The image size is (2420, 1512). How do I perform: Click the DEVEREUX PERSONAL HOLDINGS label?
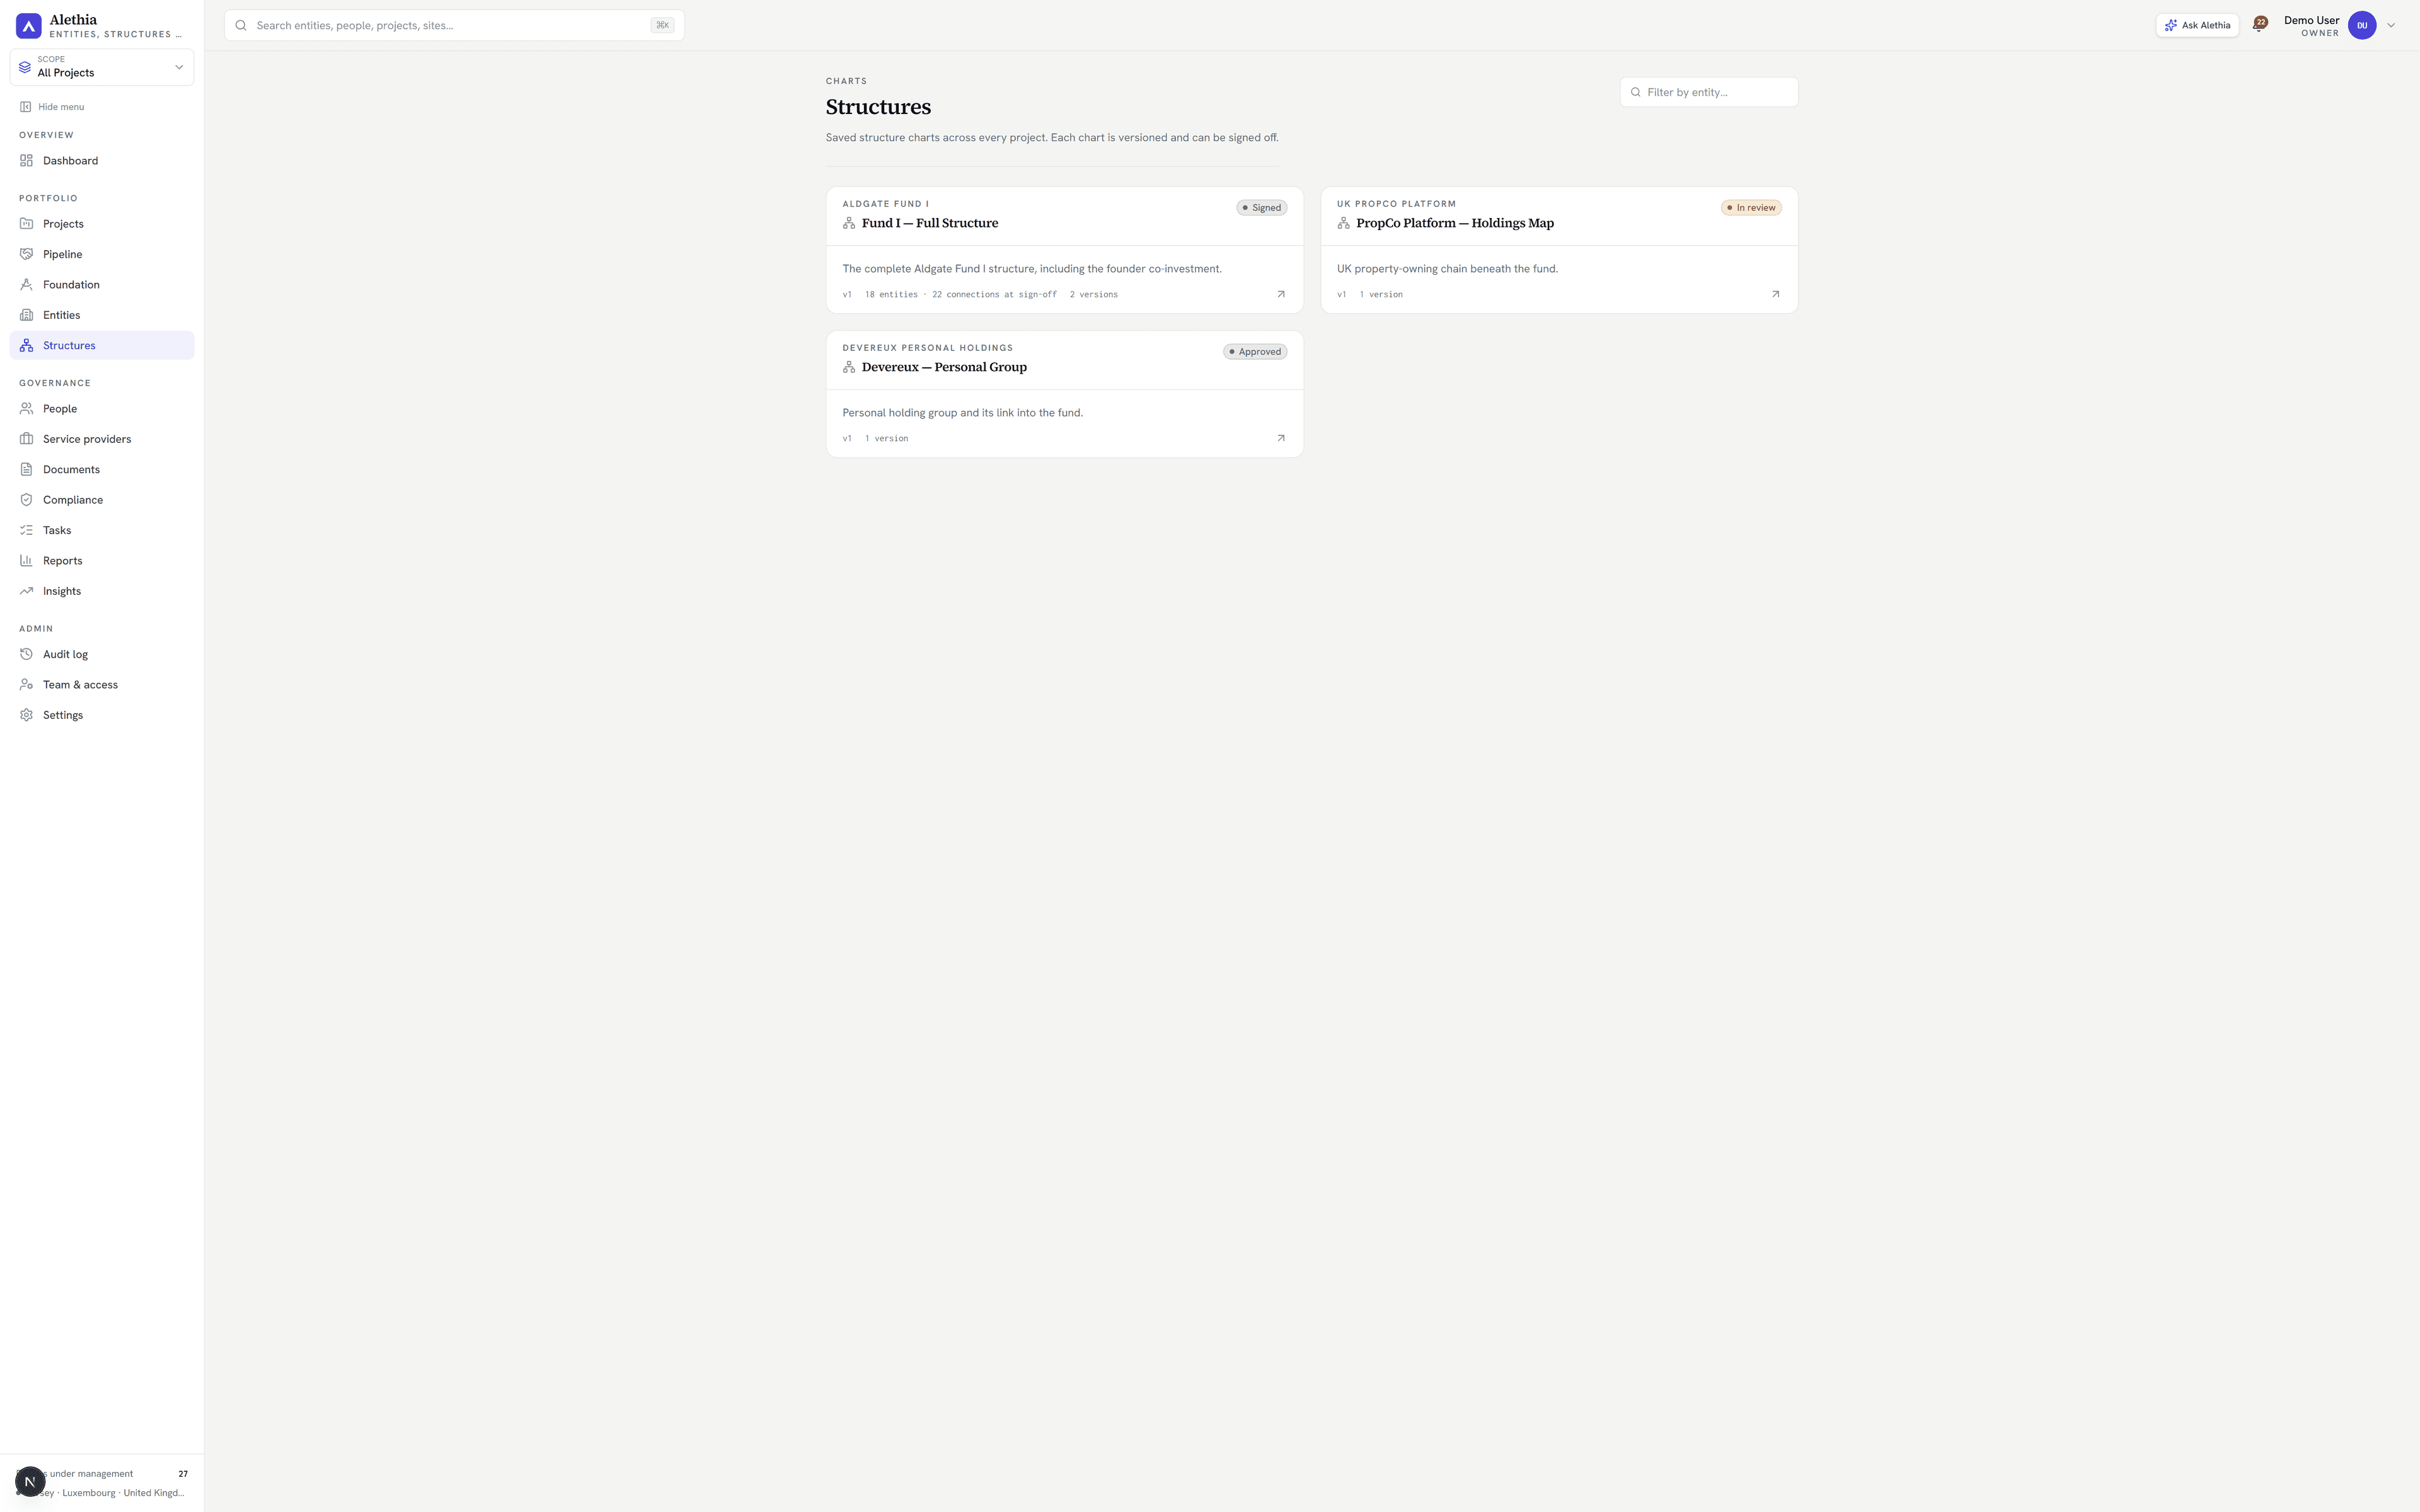tap(928, 348)
